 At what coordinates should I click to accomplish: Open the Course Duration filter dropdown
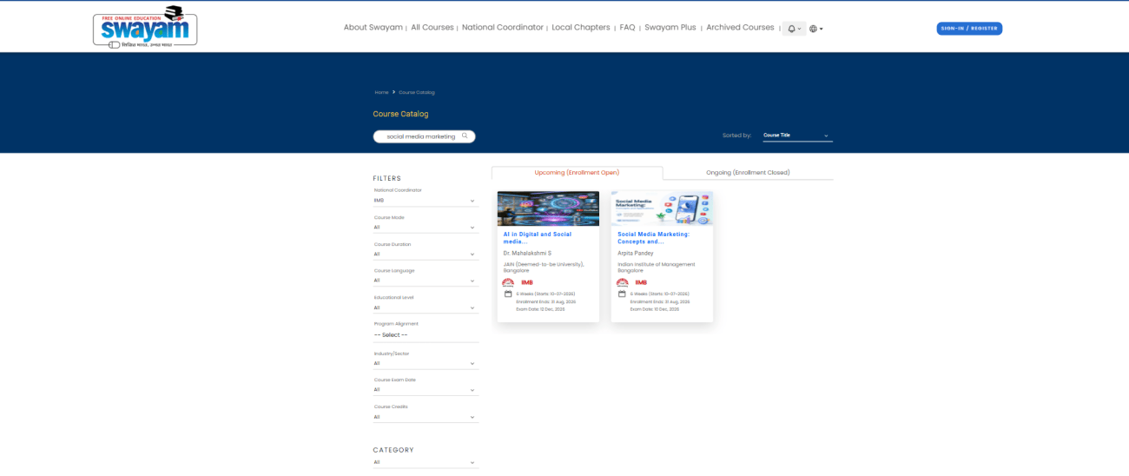[426, 255]
